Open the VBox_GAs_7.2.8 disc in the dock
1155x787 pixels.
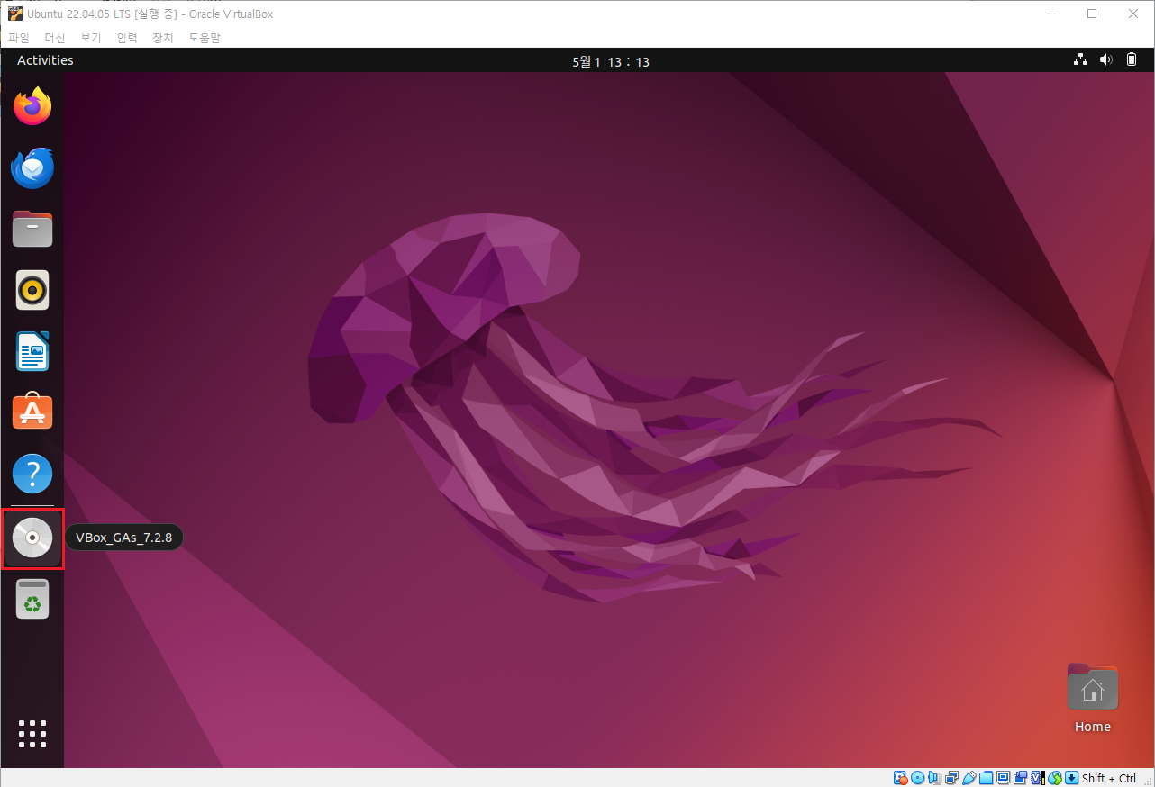[x=32, y=538]
